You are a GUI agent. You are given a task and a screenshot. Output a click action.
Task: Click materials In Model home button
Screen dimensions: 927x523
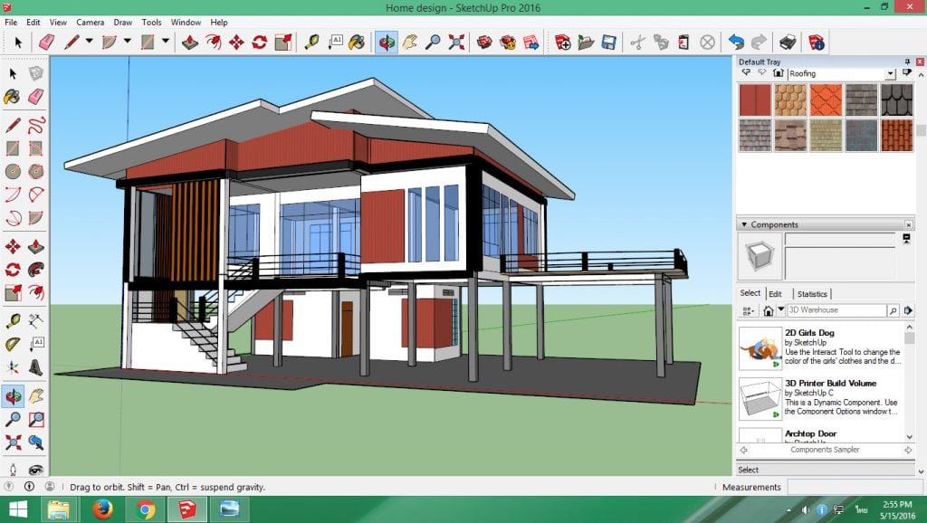coord(778,73)
